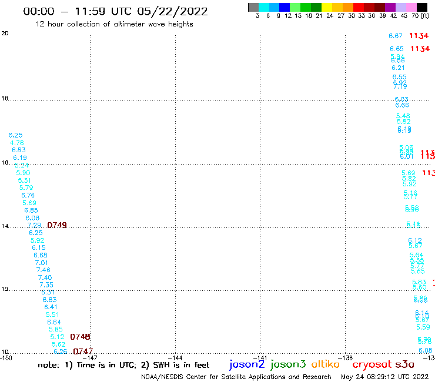This screenshot has width=435, height=382.
Task: Click the wave height value 6.67
Action: click(x=396, y=36)
